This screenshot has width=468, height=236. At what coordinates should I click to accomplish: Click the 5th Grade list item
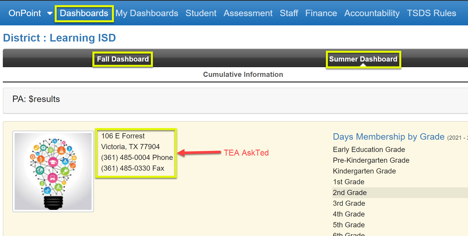coord(348,225)
